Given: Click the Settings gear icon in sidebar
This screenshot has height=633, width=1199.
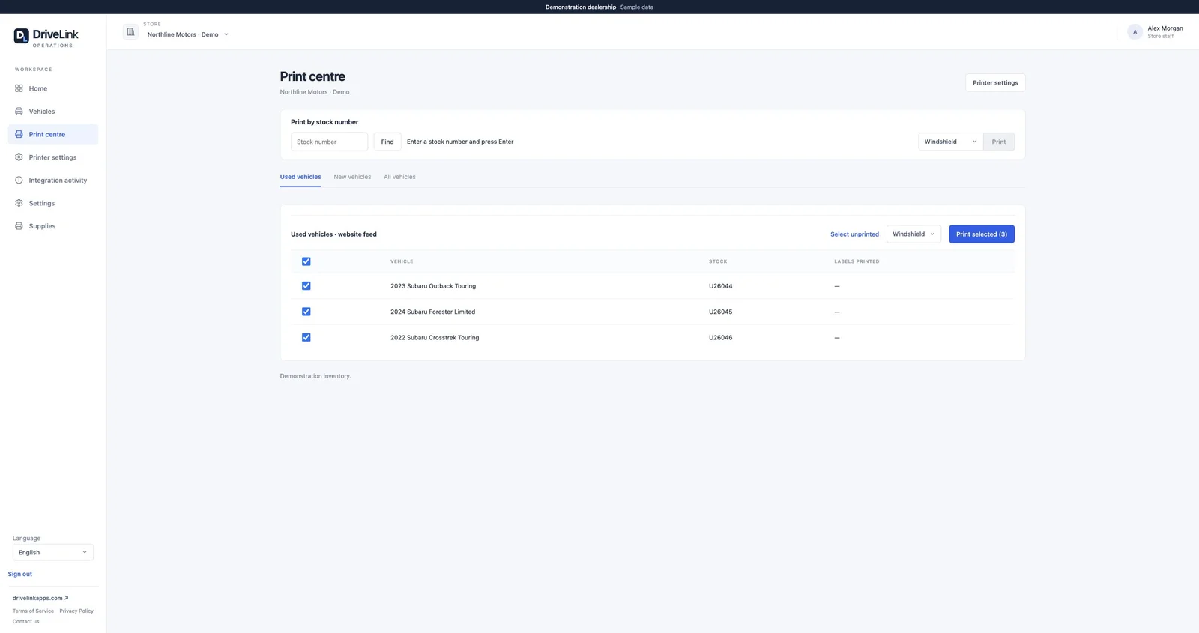Looking at the screenshot, I should click(x=19, y=203).
